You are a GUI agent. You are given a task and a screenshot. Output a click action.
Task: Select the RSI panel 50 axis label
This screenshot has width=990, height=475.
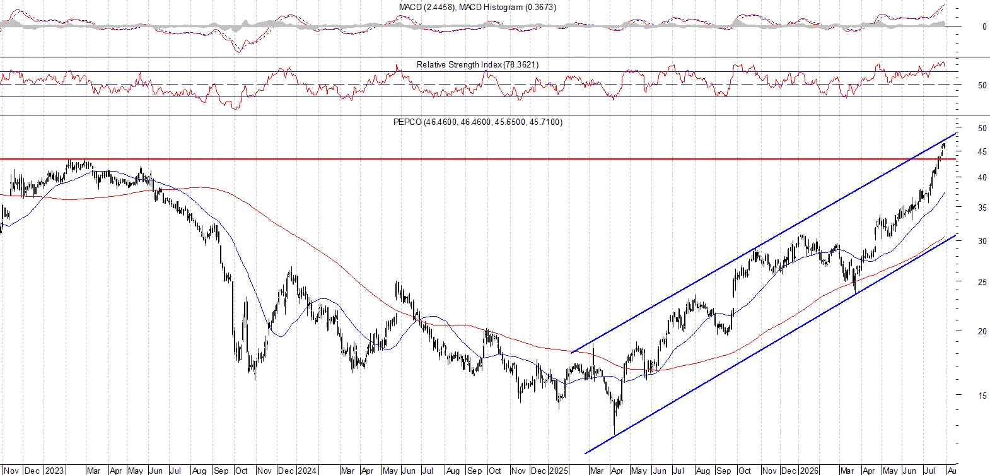click(982, 85)
